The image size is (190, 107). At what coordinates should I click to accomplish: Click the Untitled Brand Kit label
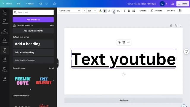(25, 26)
